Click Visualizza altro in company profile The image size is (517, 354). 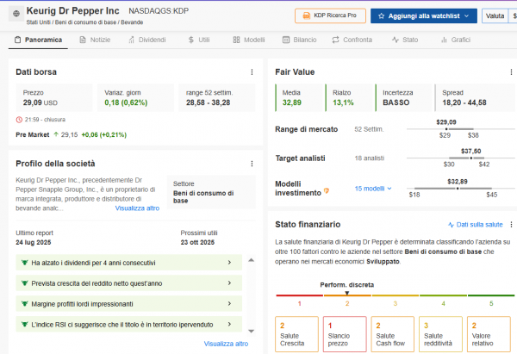click(137, 208)
